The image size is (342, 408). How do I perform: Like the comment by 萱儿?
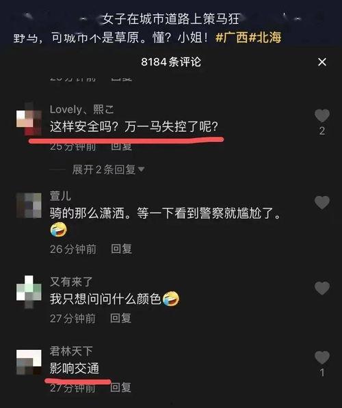[x=322, y=202]
